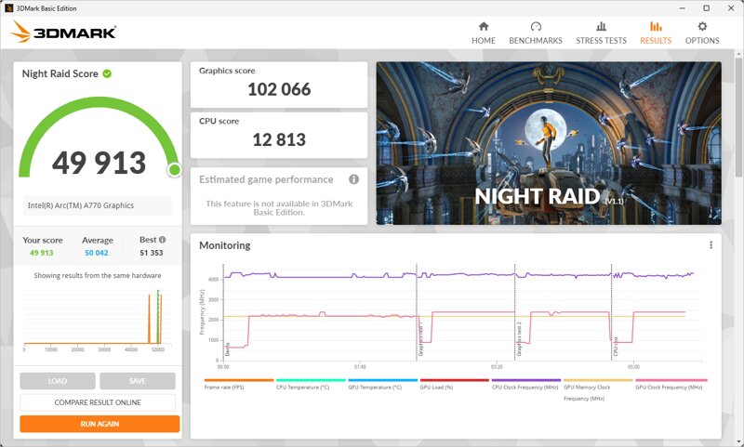Screen dimensions: 744x447
Task: Toggle the GPU Clock Frequency legend
Action: coord(671,384)
